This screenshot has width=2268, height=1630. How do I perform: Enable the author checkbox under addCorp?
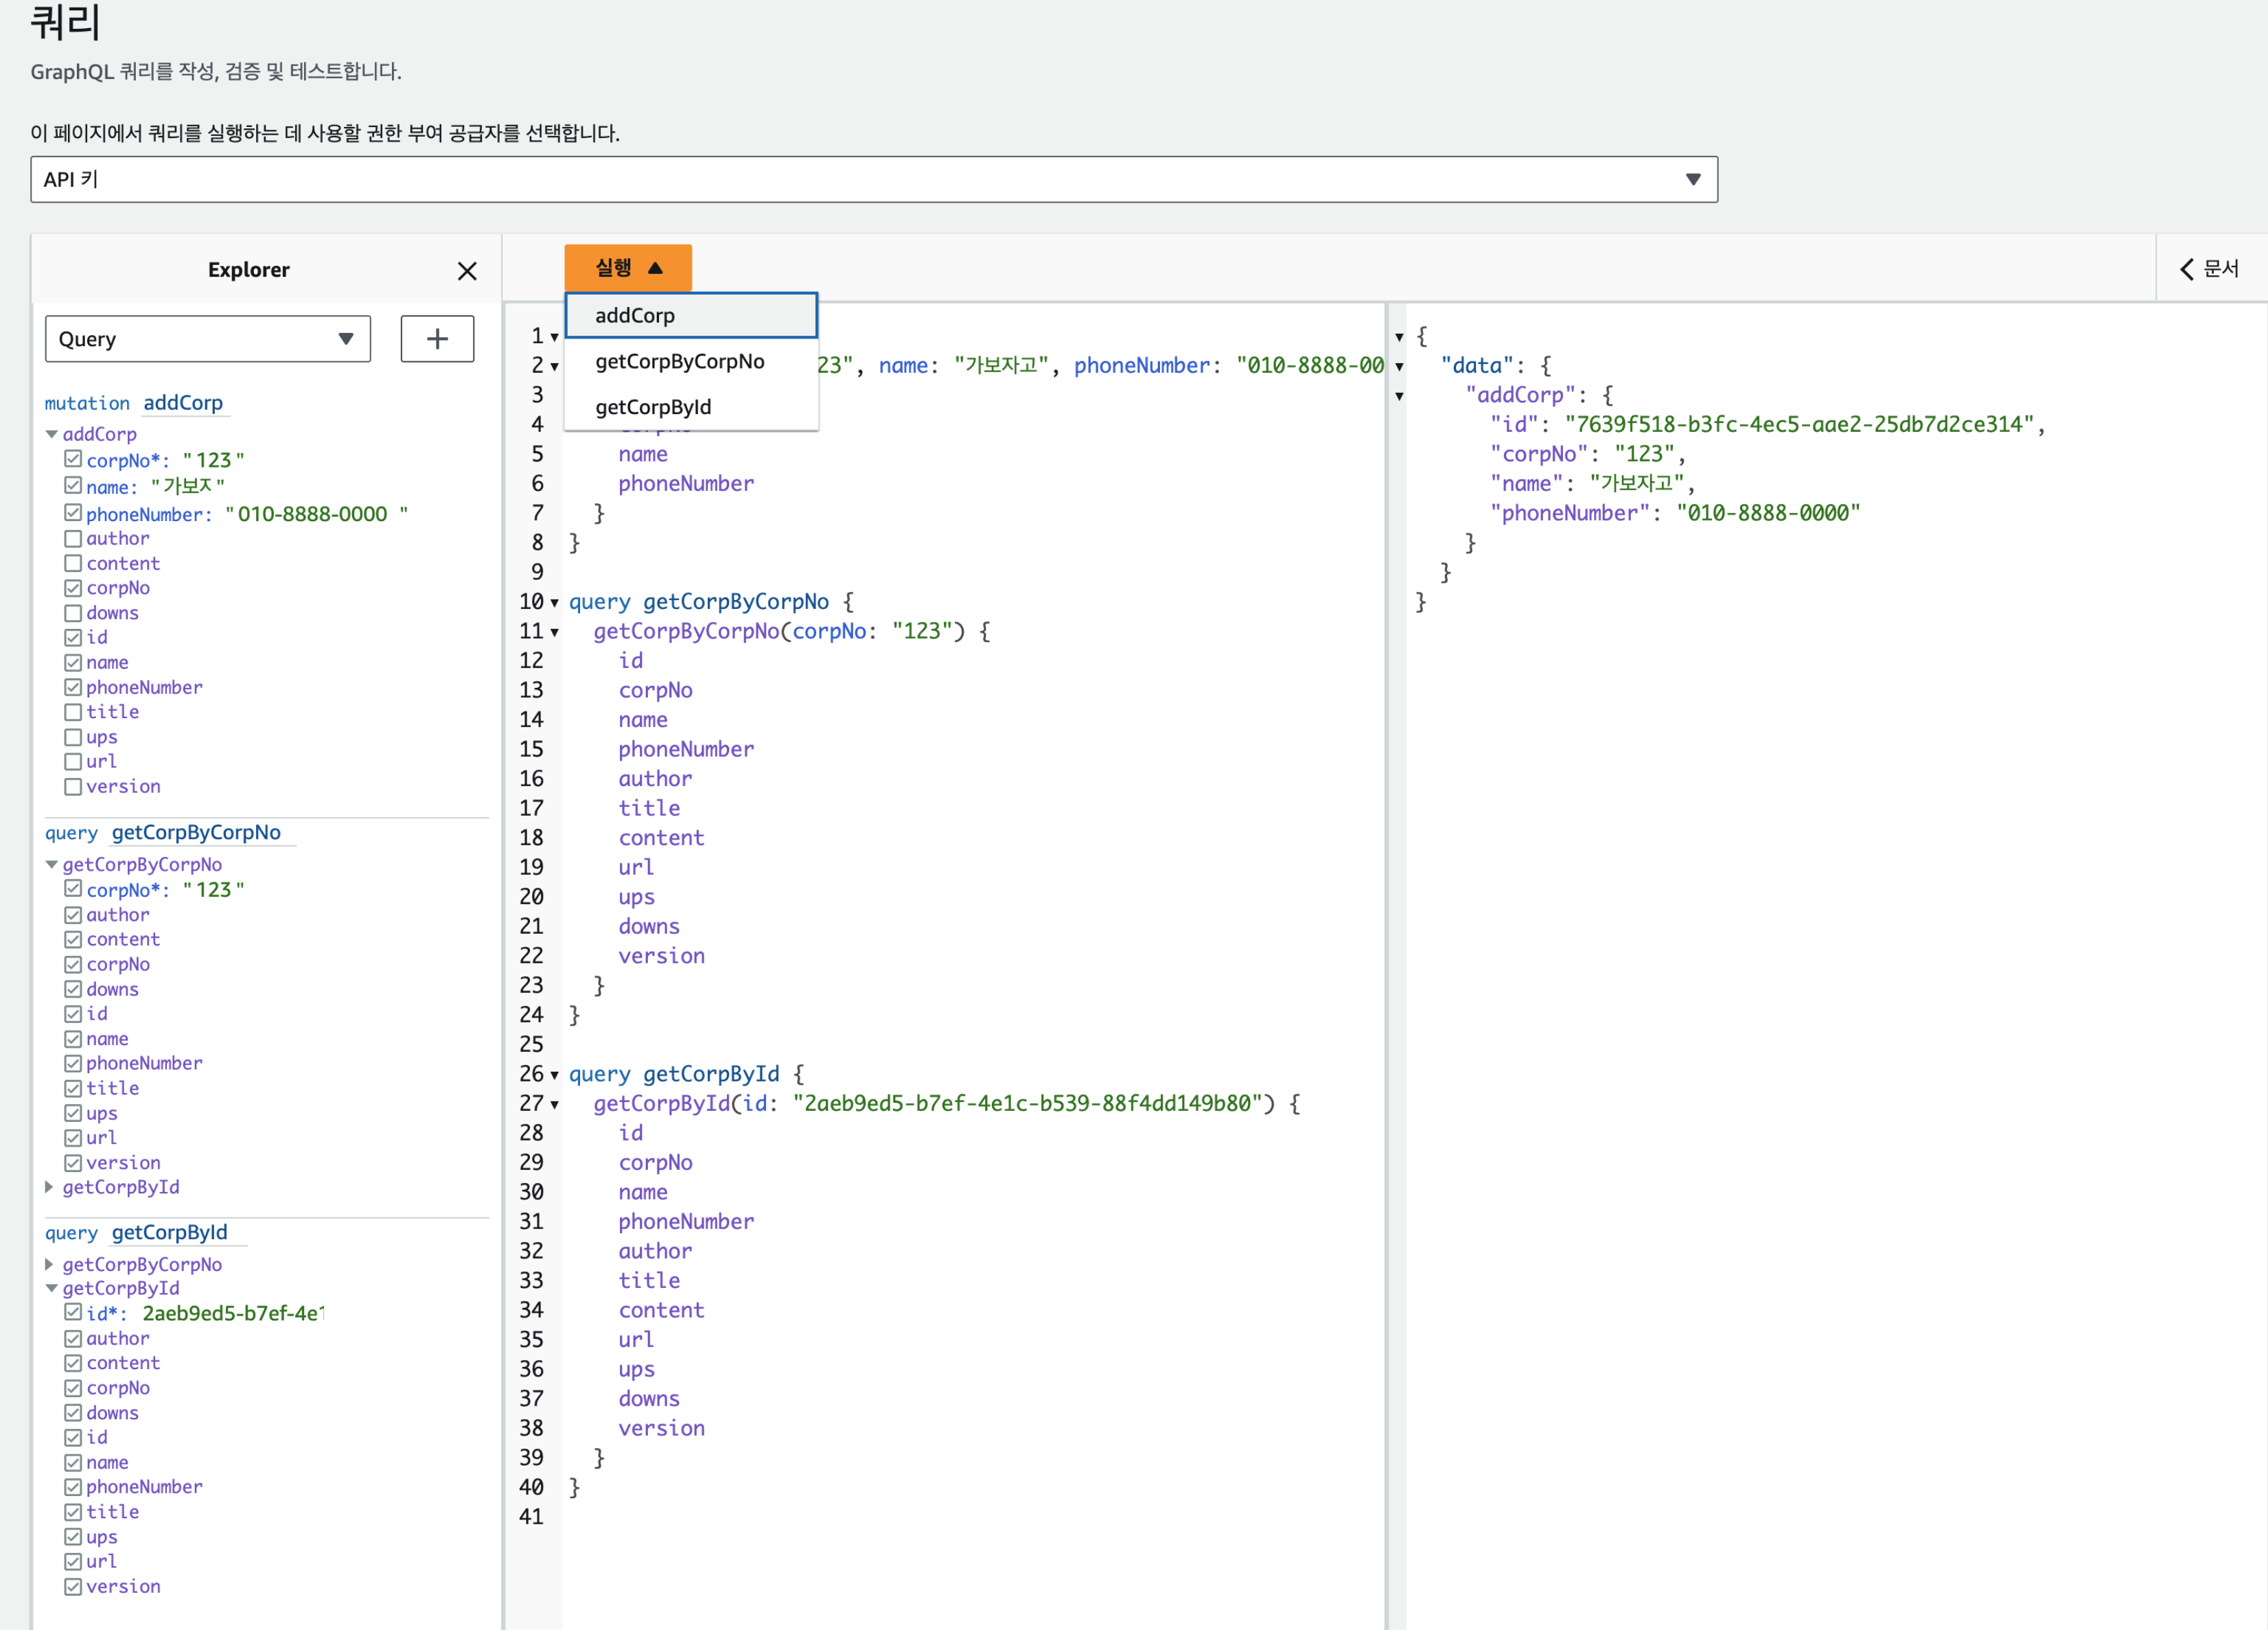pyautogui.click(x=73, y=539)
